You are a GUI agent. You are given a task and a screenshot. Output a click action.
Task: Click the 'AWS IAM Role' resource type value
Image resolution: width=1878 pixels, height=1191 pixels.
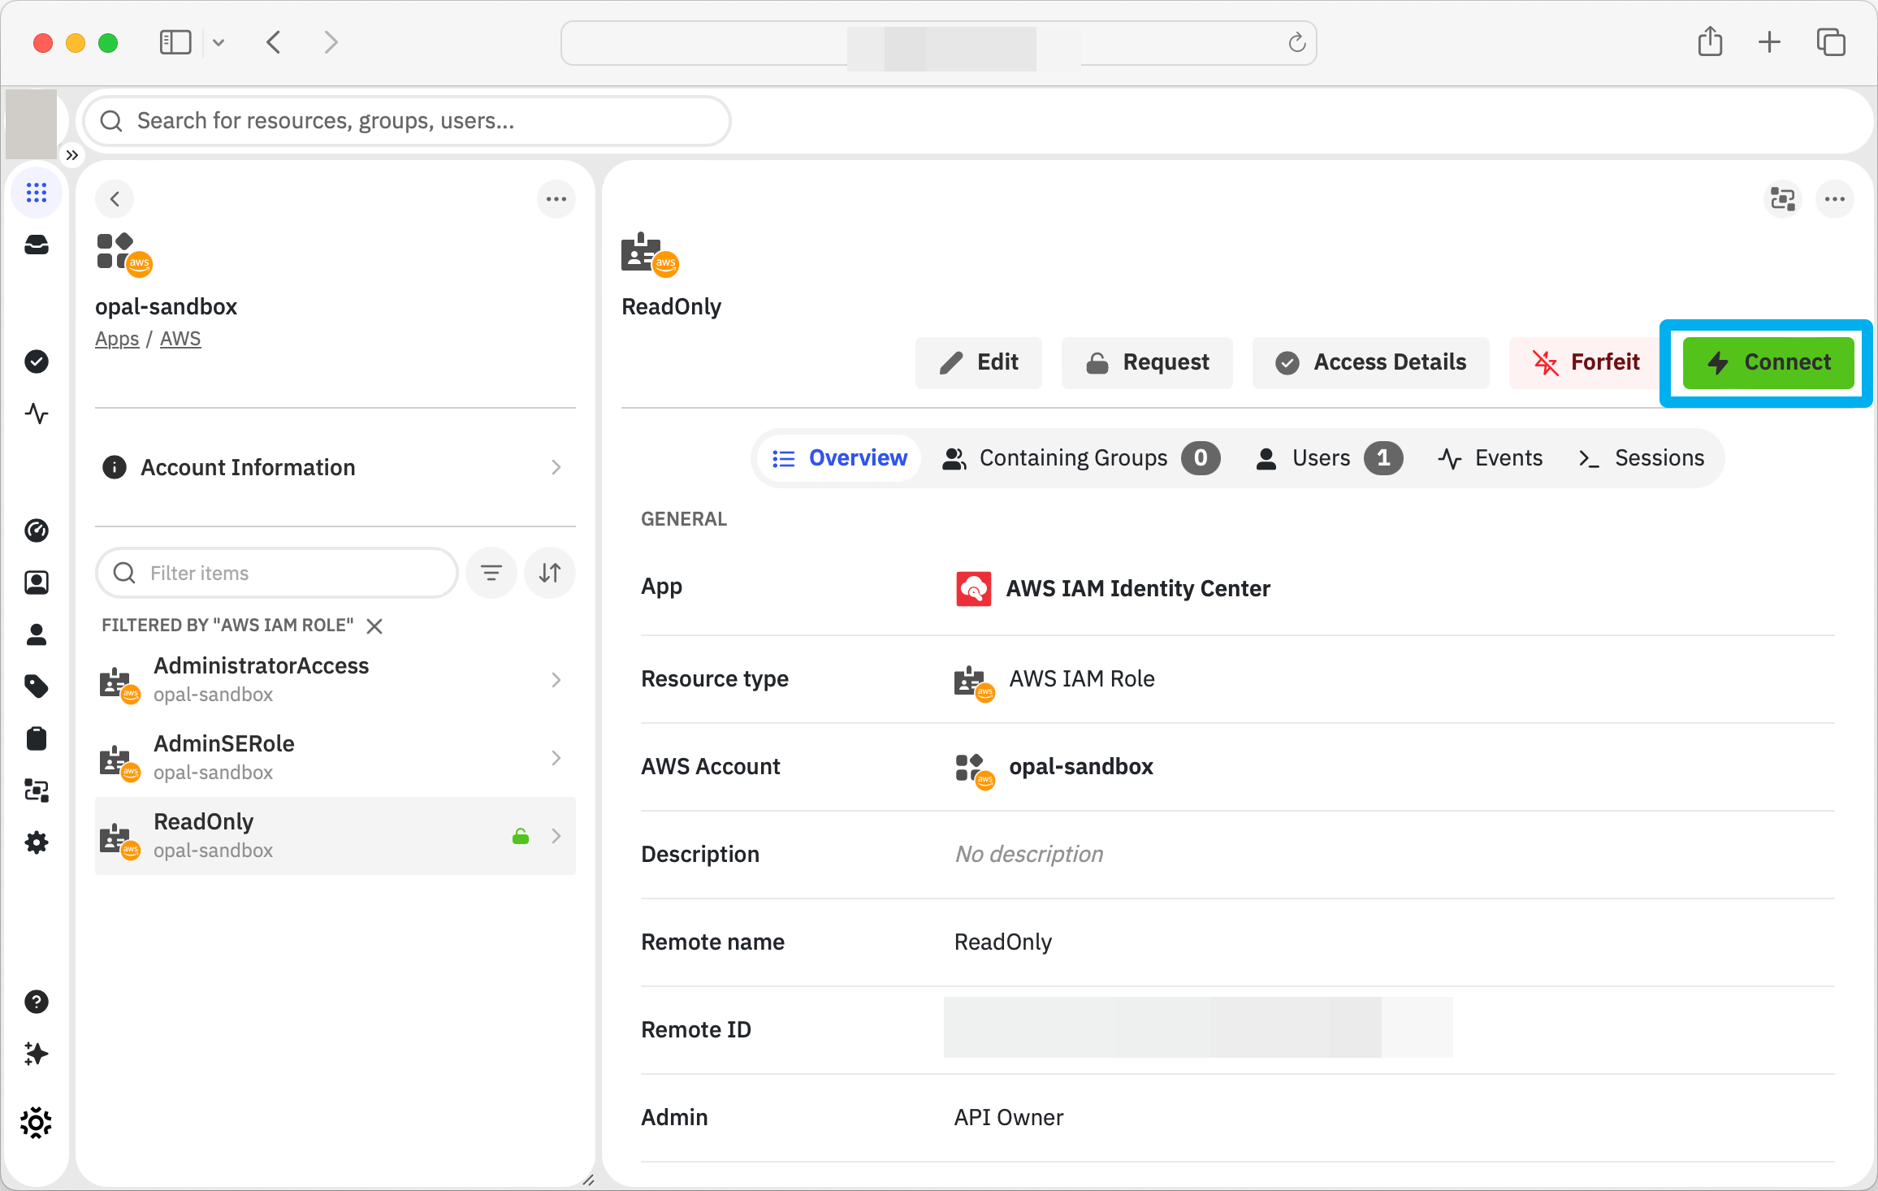click(1081, 679)
